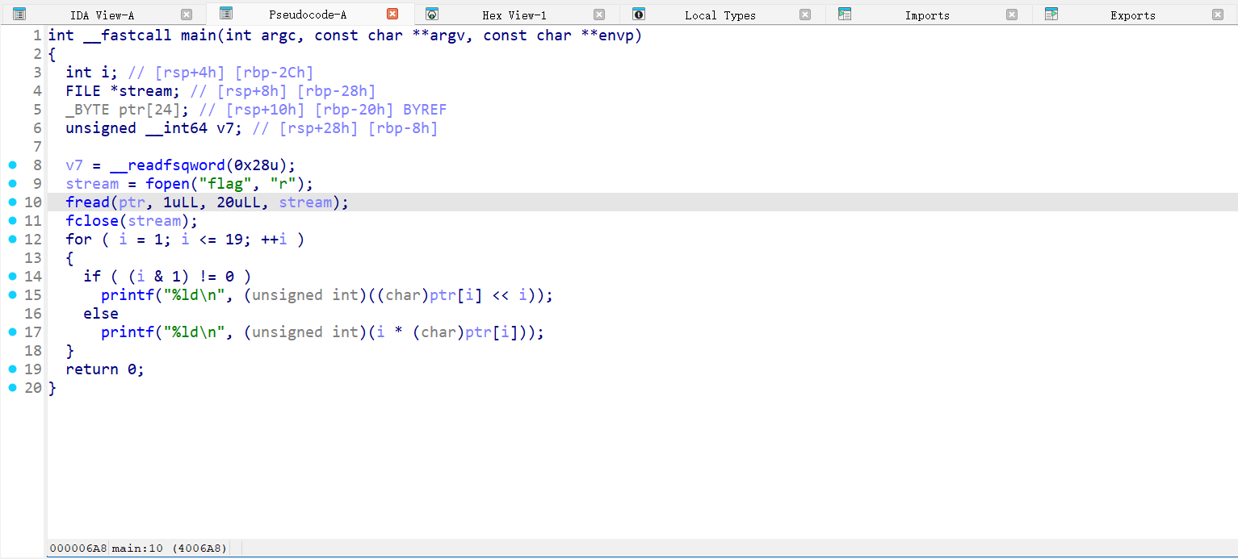
Task: Close the Hex View-1 tab
Action: point(598,15)
